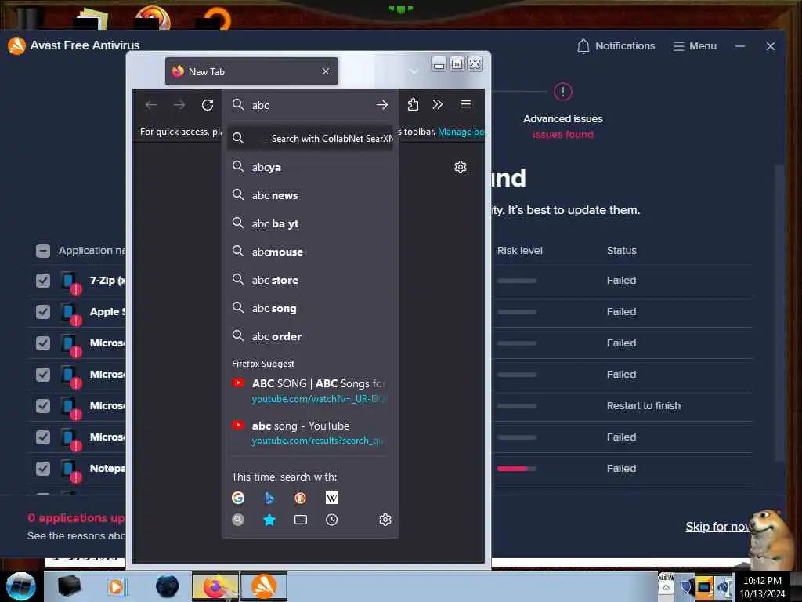
Task: Open the media player taskbar icon
Action: [116, 586]
